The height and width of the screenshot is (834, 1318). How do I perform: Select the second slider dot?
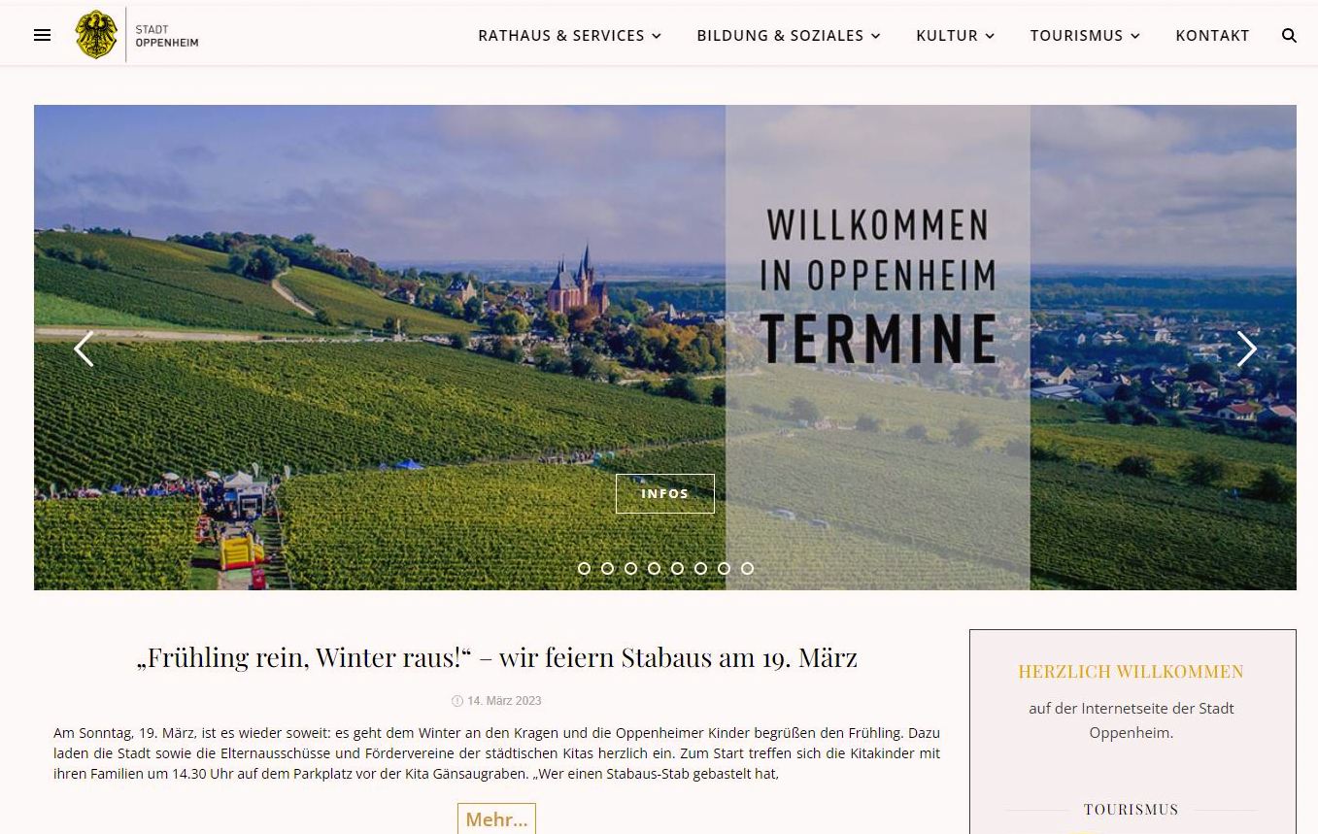point(607,568)
